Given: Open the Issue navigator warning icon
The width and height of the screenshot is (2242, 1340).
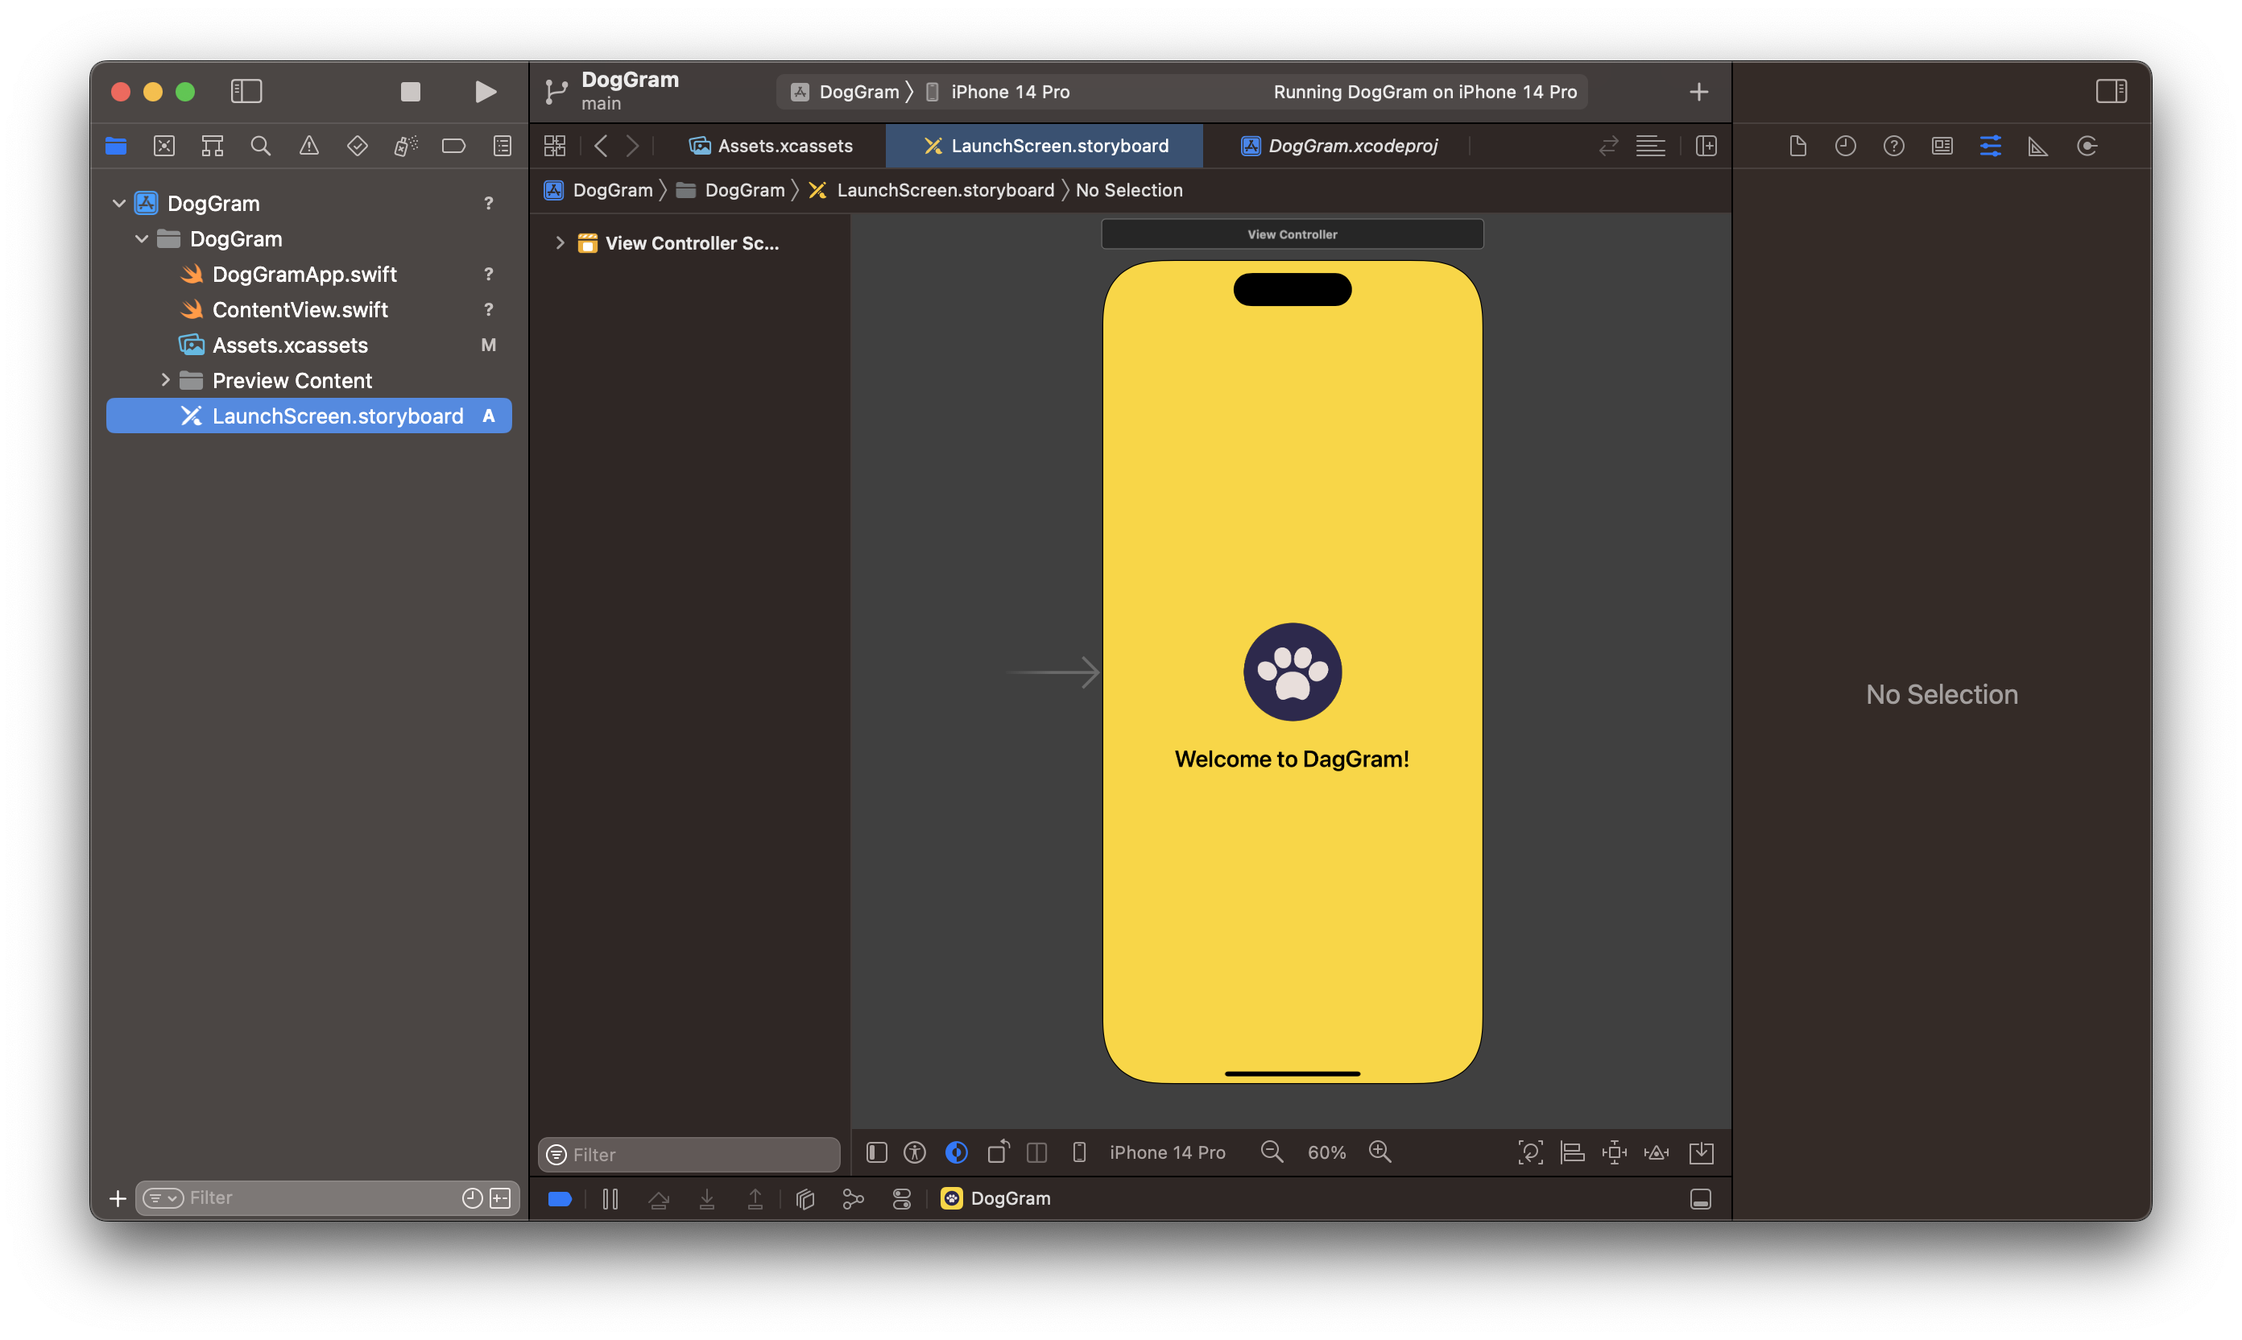Looking at the screenshot, I should click(308, 146).
